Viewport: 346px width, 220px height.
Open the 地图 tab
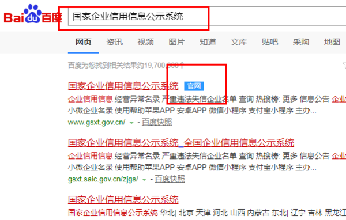click(x=332, y=42)
